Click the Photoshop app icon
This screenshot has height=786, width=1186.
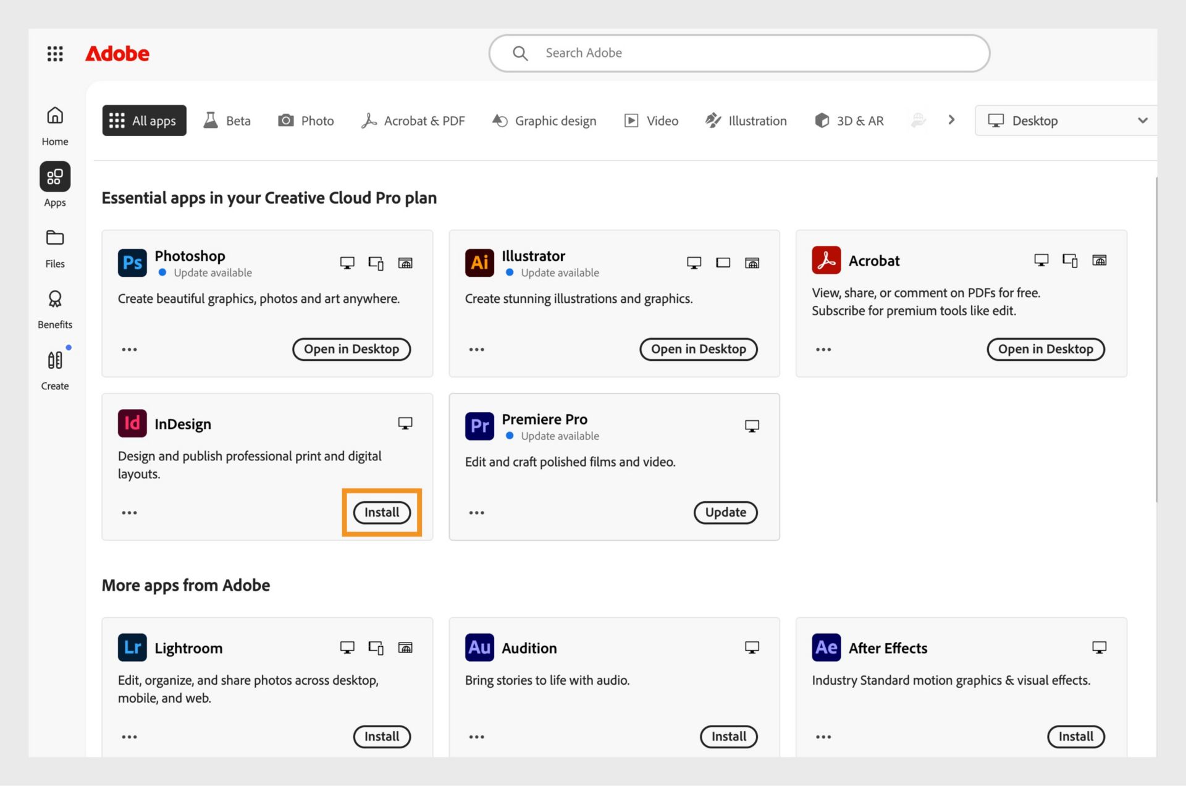(x=132, y=263)
